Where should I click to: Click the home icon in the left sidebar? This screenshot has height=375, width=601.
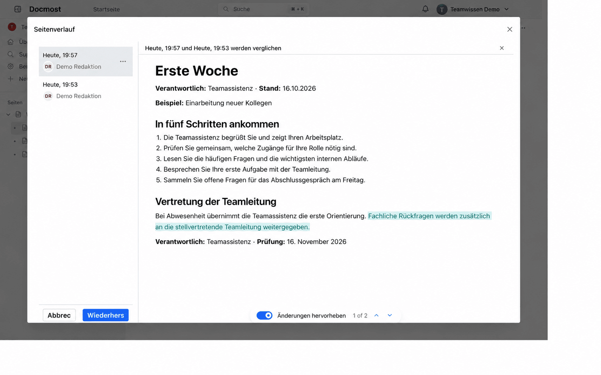click(11, 42)
